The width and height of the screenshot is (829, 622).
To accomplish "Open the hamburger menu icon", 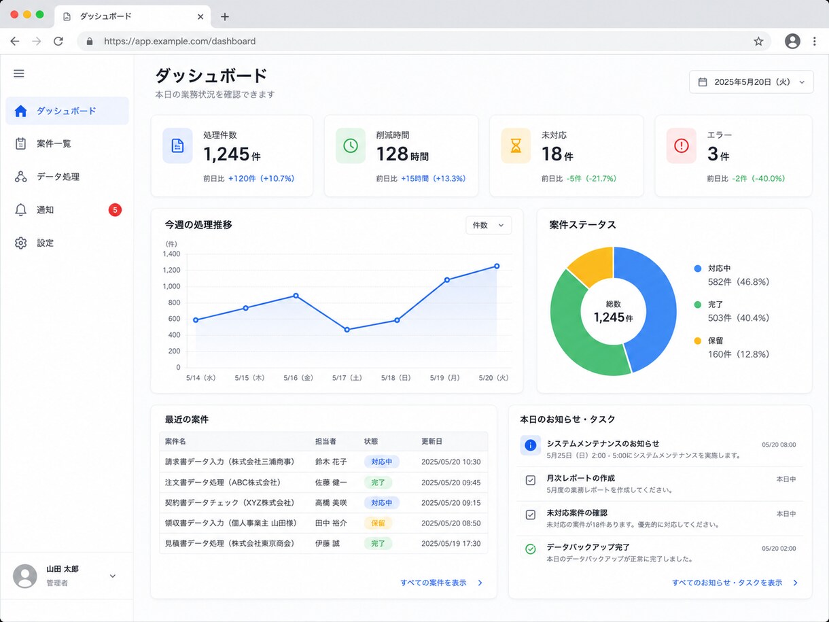I will pyautogui.click(x=19, y=73).
